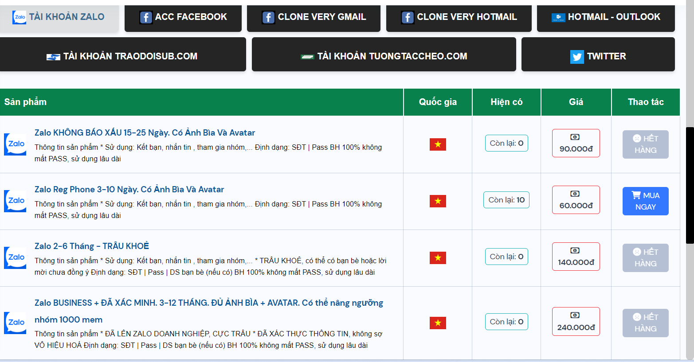The image size is (694, 362).
Task: Click sad face icon in TRÂU KHOẺ row
Action: (637, 252)
